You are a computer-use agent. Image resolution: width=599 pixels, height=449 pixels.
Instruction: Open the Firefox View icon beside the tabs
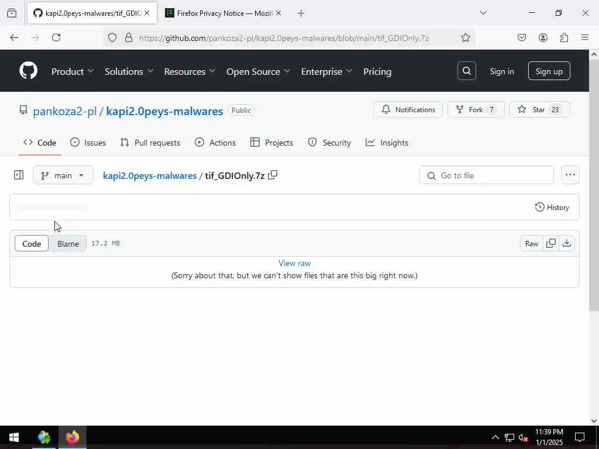pos(12,13)
